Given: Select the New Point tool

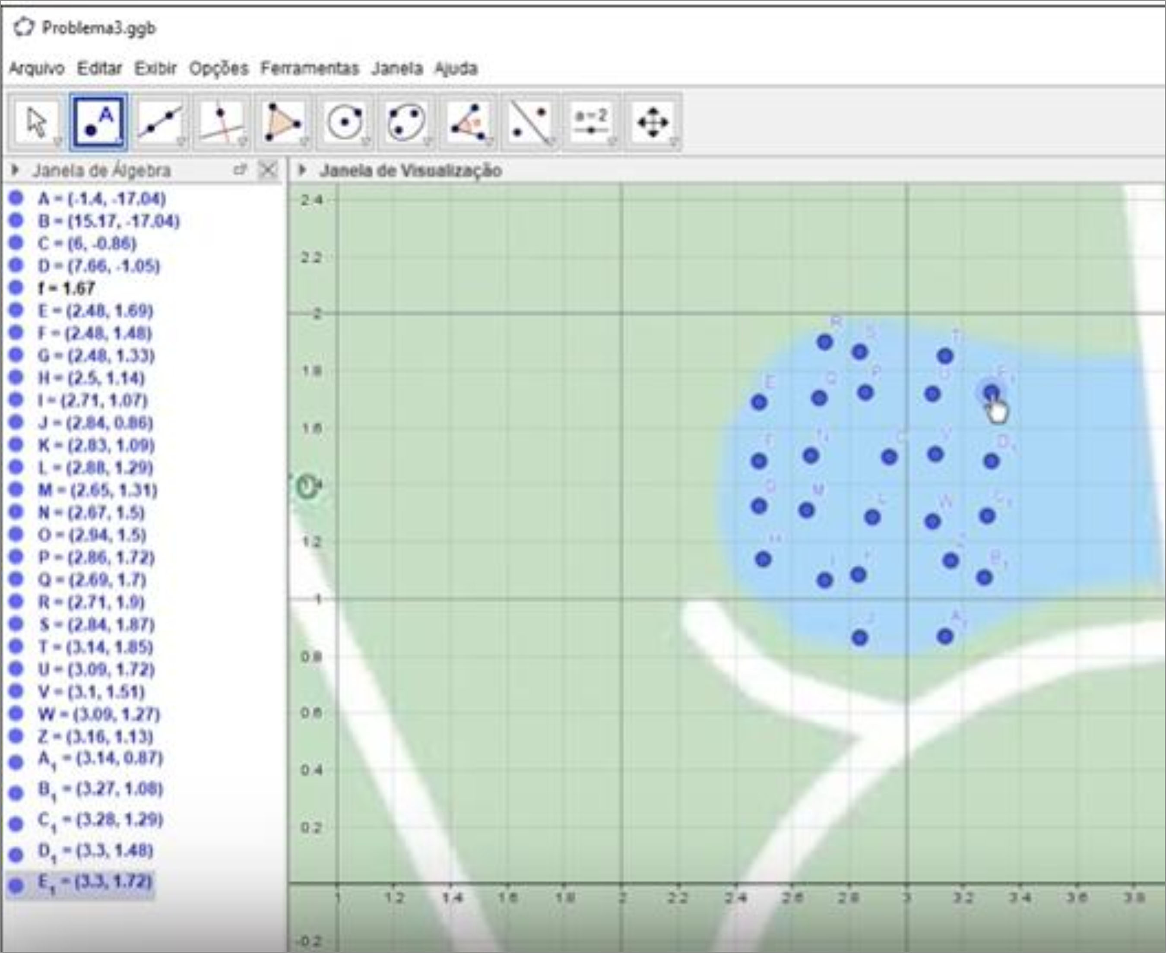Looking at the screenshot, I should pos(99,122).
